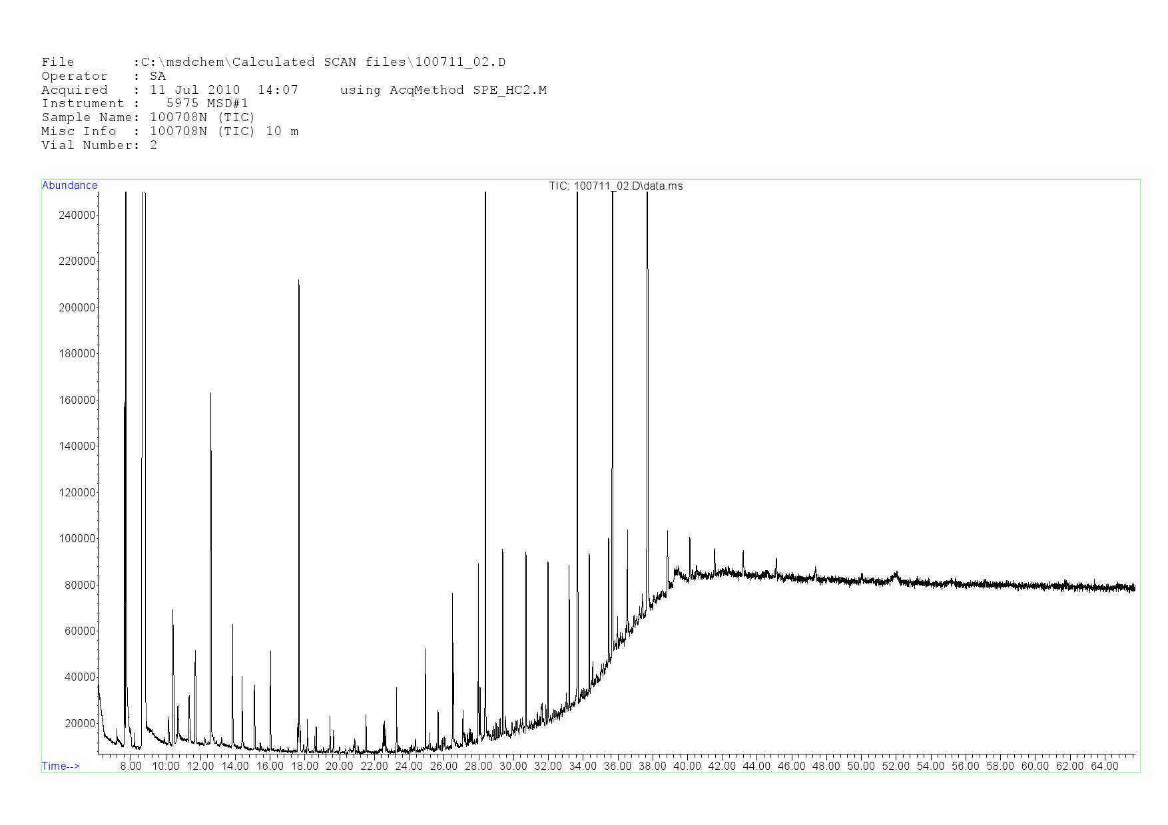The image size is (1168, 825).
Task: Select the 64.00 time axis marker
Action: click(1104, 766)
